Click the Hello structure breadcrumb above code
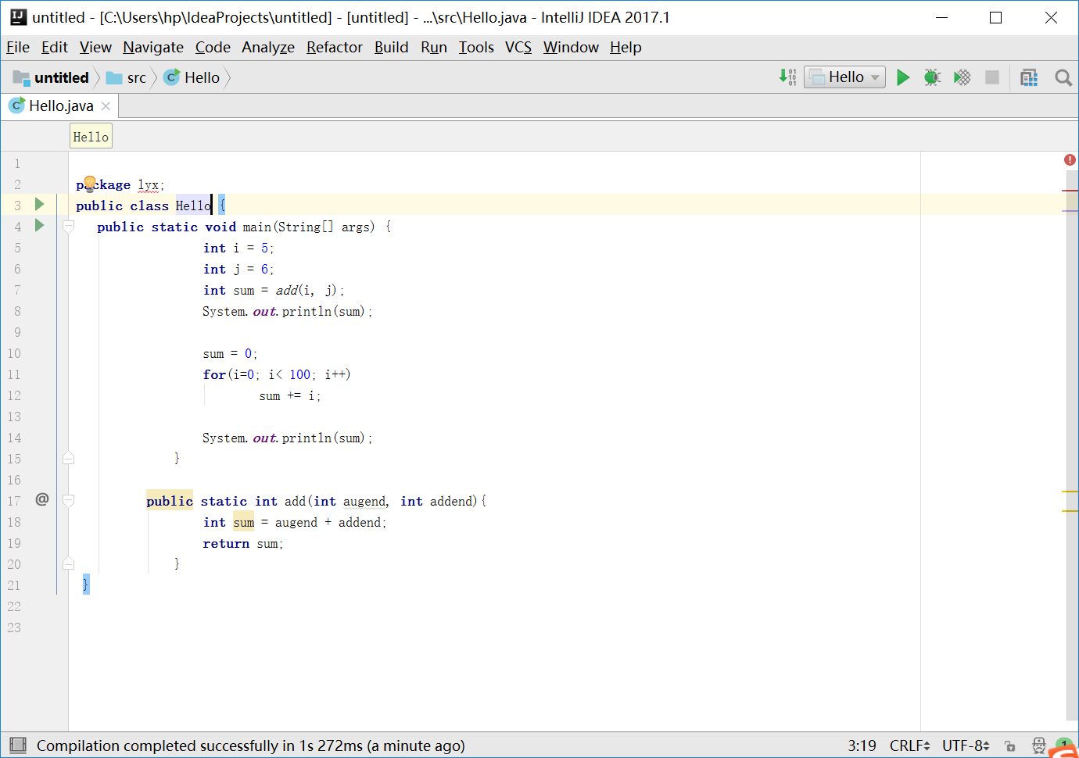 coord(91,137)
